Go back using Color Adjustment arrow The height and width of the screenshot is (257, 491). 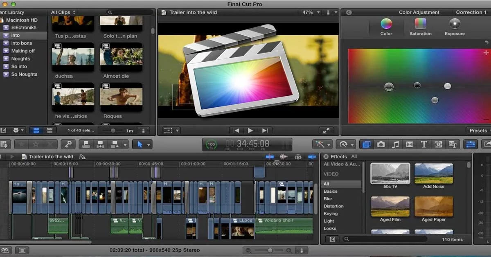[x=349, y=12]
